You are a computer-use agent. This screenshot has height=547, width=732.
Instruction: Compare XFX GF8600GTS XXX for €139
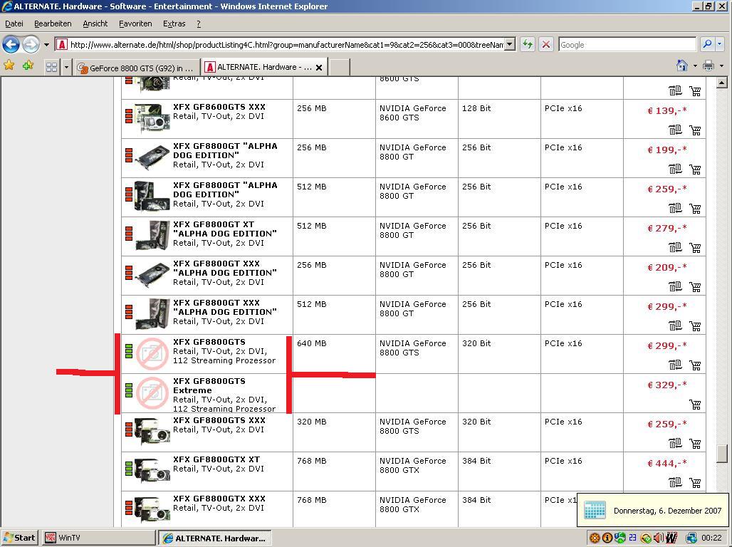pyautogui.click(x=675, y=130)
